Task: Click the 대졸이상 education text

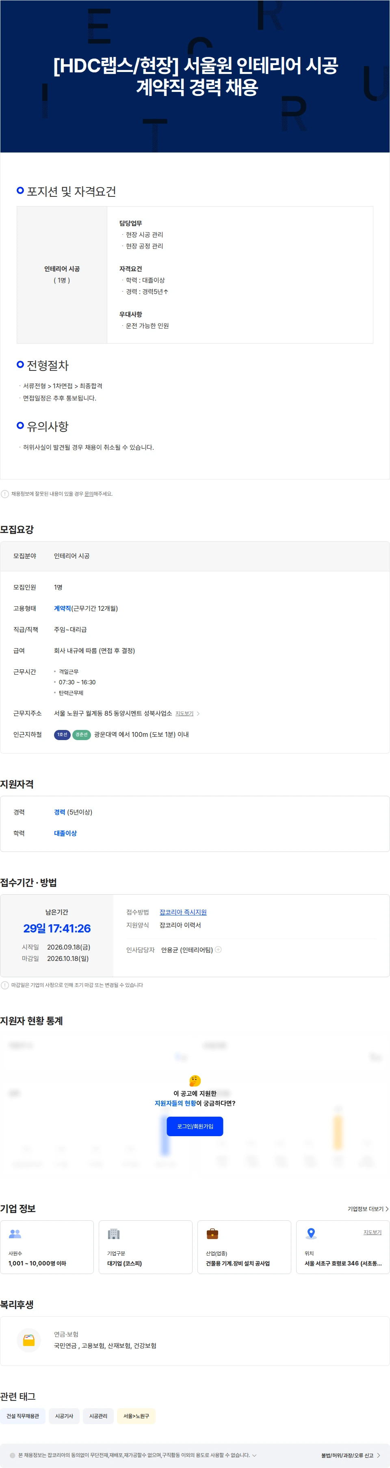Action: (65, 832)
